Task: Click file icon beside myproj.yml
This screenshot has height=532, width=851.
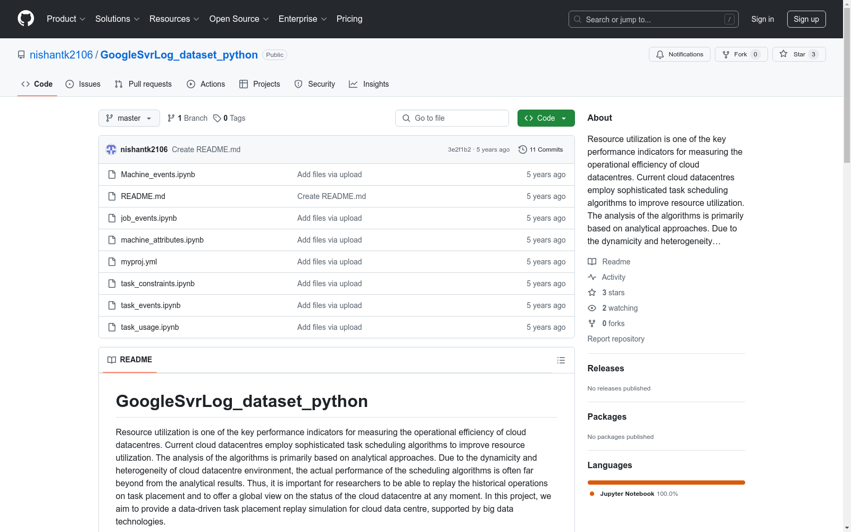Action: (112, 262)
